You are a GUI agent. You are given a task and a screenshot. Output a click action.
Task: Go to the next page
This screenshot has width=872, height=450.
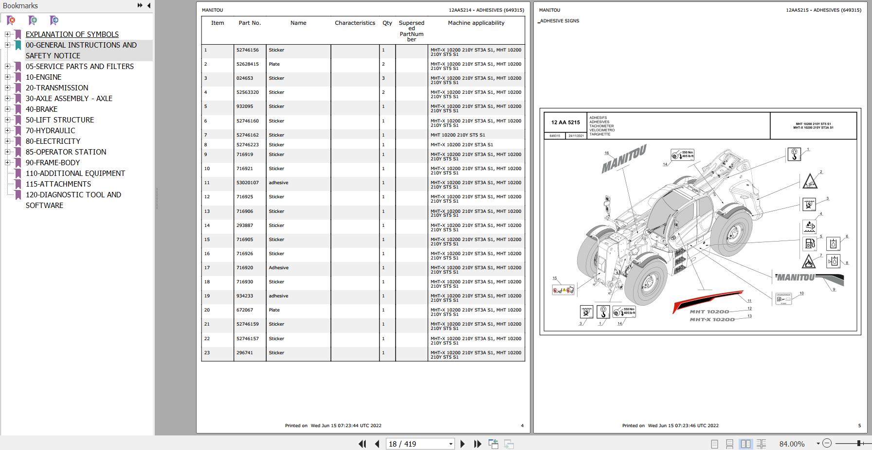(x=463, y=444)
